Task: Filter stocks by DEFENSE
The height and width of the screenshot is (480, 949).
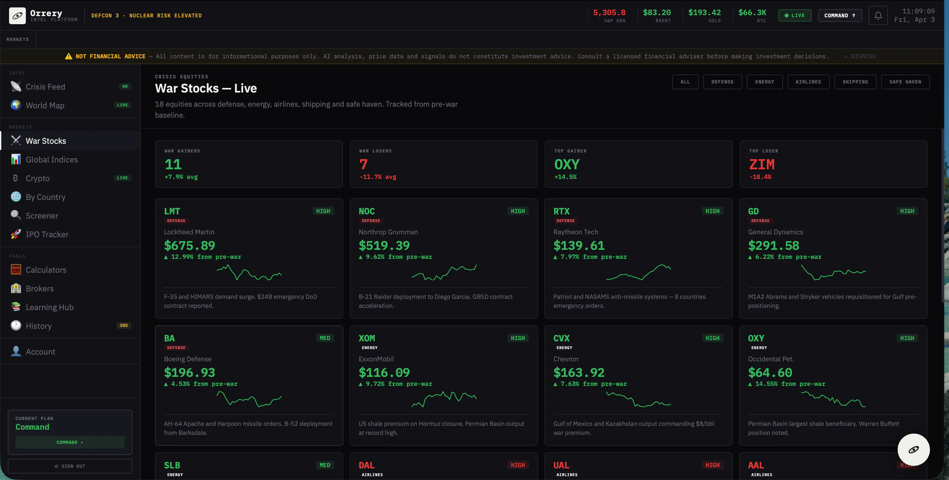Action: [722, 82]
